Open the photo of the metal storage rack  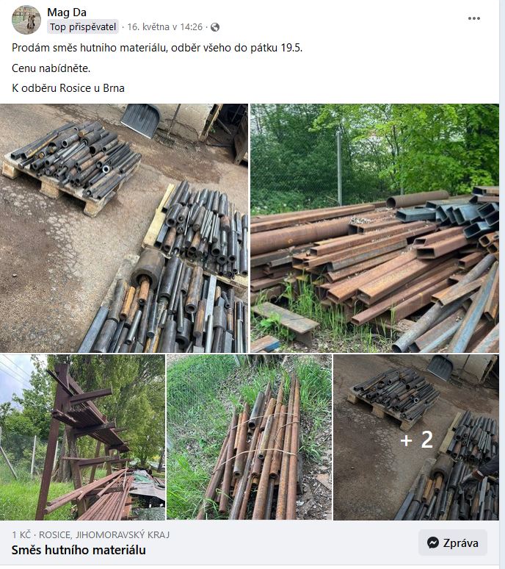tap(82, 437)
